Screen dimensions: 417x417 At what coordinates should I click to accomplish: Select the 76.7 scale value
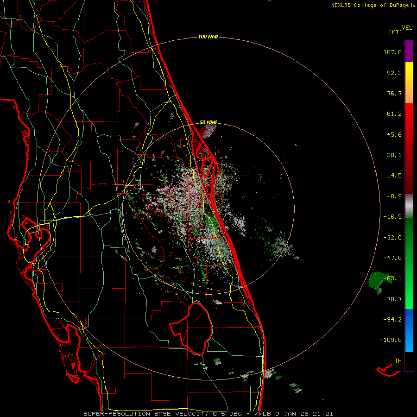pos(394,93)
